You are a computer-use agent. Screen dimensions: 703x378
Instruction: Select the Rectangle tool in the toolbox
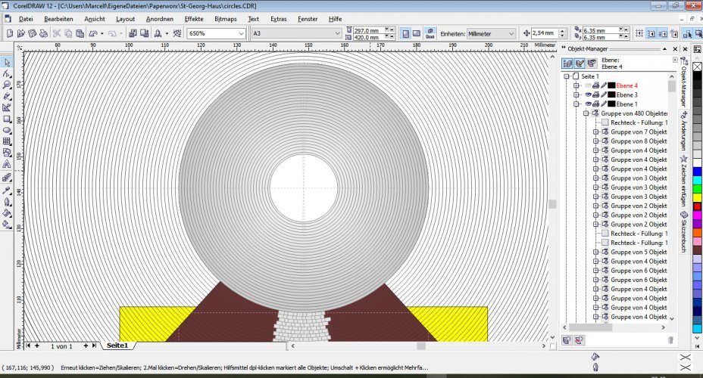[x=7, y=119]
